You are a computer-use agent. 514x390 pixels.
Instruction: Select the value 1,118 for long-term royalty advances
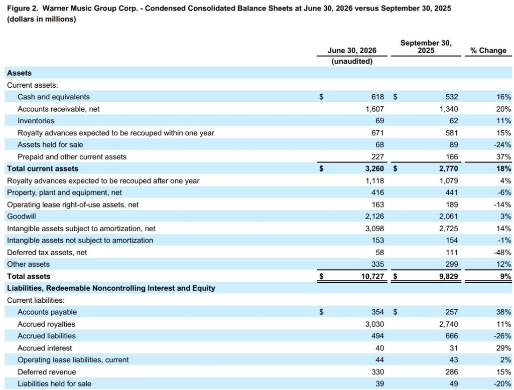coord(374,181)
